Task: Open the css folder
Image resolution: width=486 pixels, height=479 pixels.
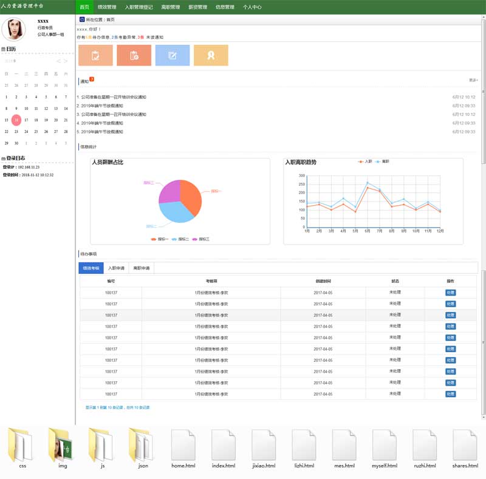Action: coord(22,446)
